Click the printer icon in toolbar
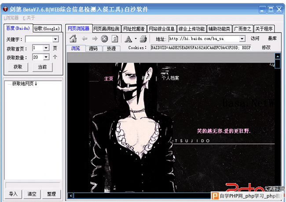The image size is (286, 202). click(143, 39)
